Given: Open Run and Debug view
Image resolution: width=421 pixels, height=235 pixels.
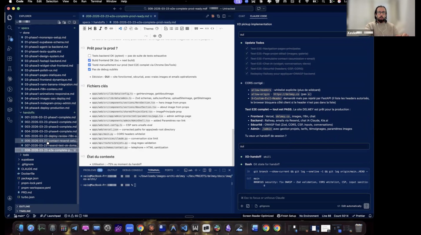Looking at the screenshot, I should [10, 48].
